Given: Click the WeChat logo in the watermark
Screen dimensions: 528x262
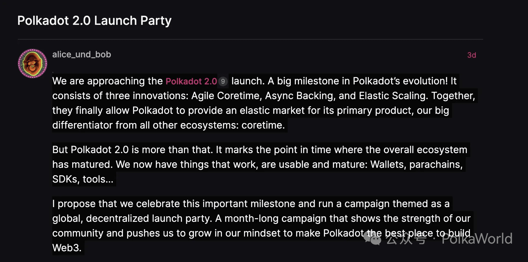Looking at the screenshot, I should point(372,238).
